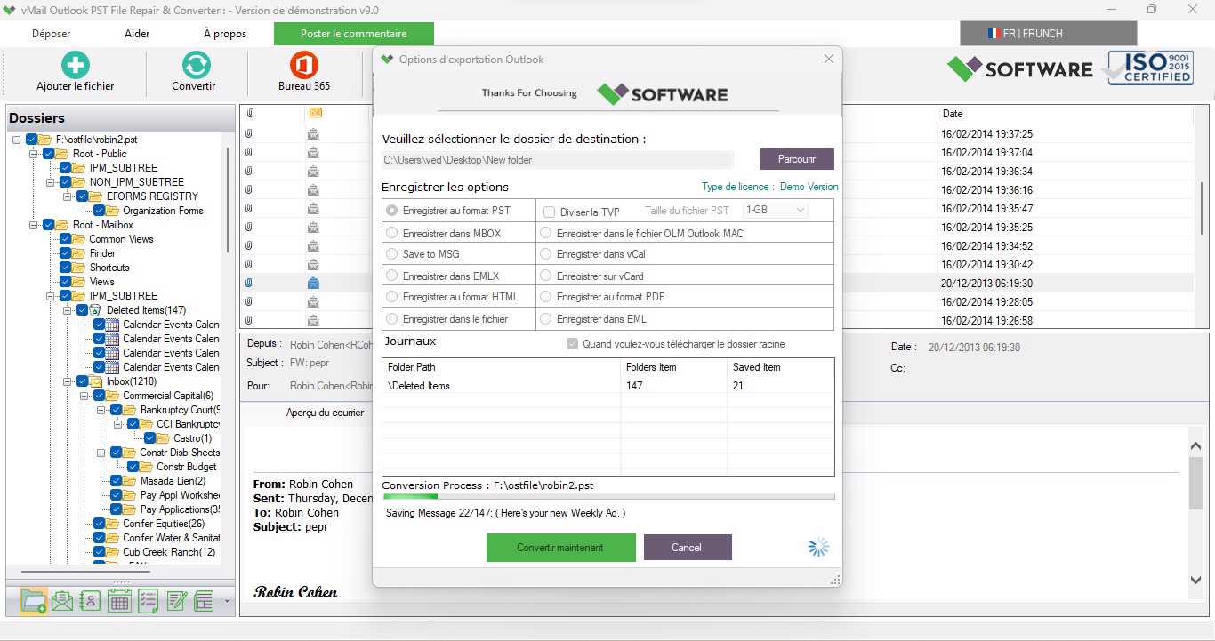Collapse the EFORMS REGISTRY tree node

68,196
